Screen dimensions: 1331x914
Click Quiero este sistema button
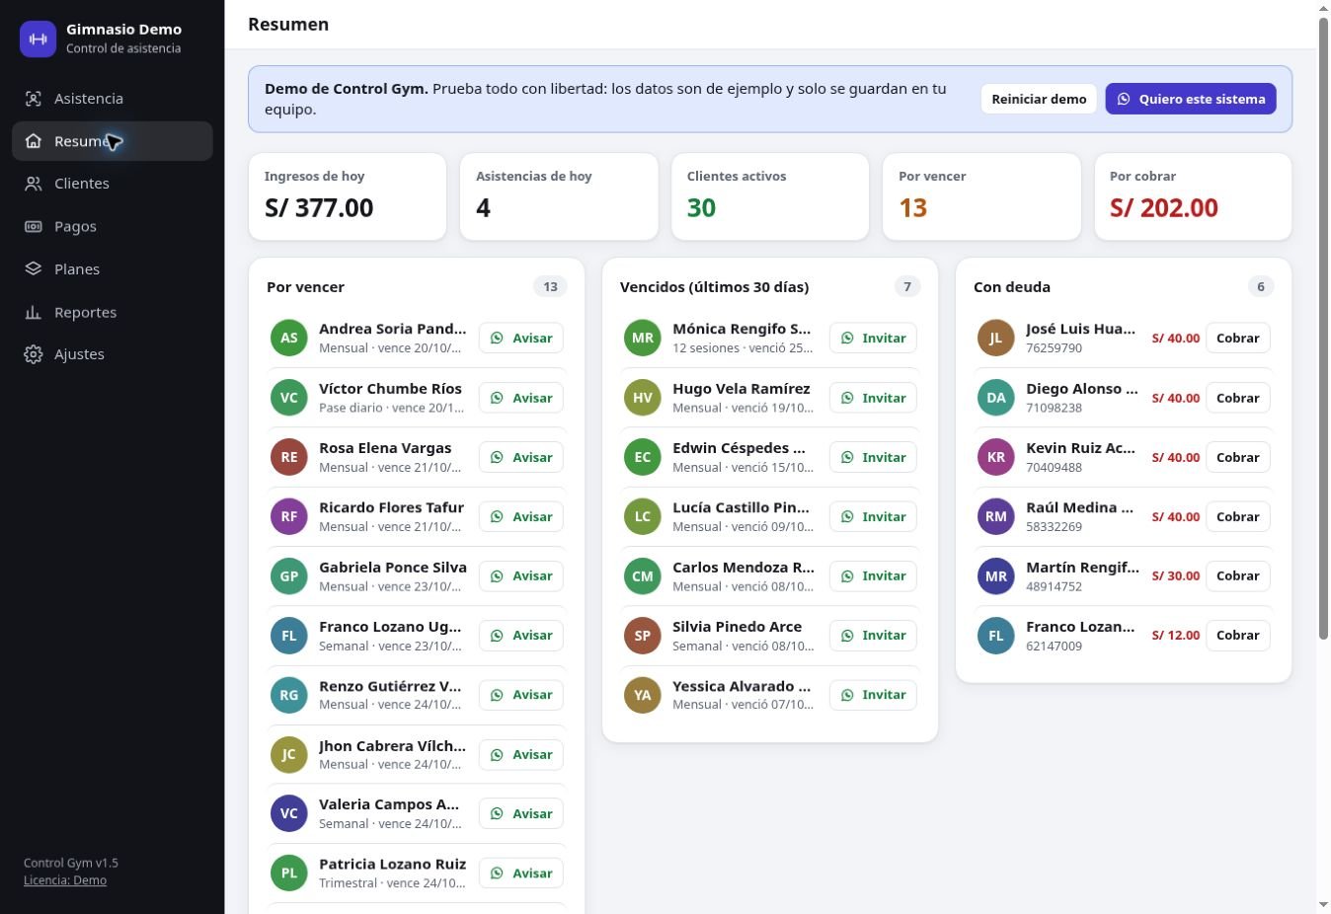(1191, 99)
